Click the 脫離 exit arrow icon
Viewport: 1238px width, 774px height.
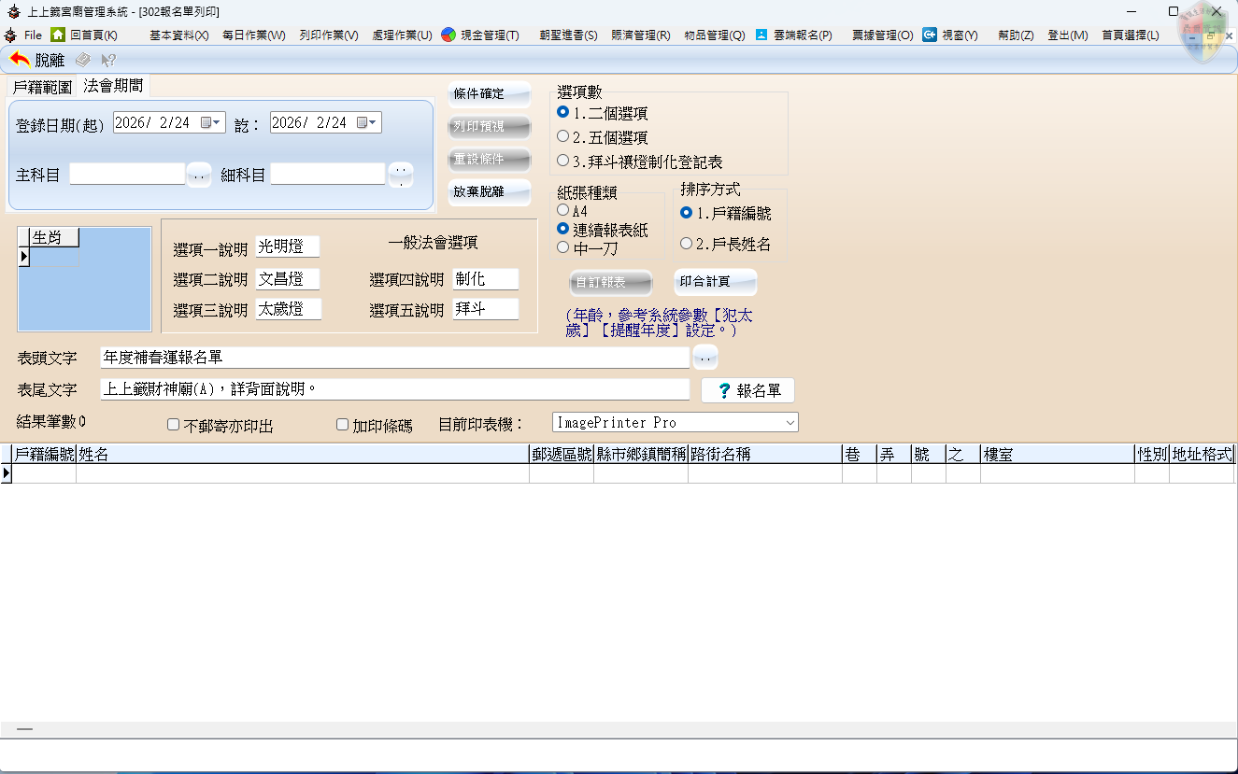(20, 60)
